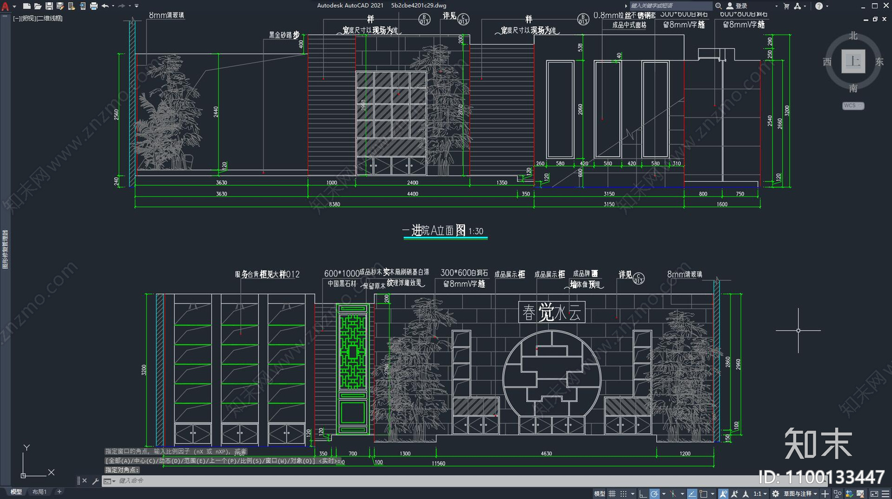Image resolution: width=892 pixels, height=499 pixels.
Task: Click the Plot printer icon
Action: (x=94, y=6)
